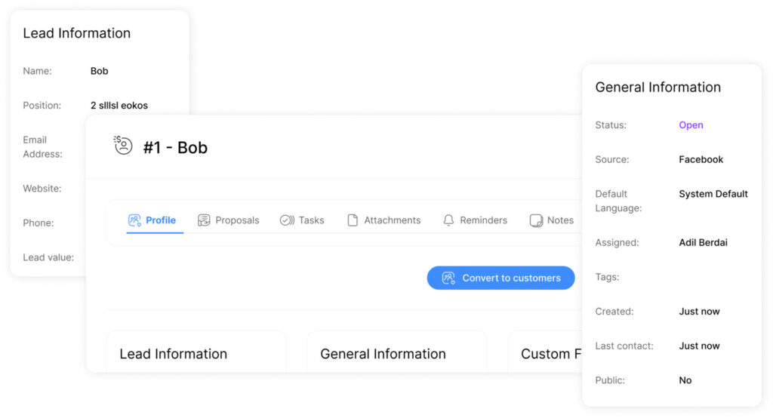Viewport: 773px width, 418px height.
Task: Click the Attachments file icon
Action: pyautogui.click(x=353, y=220)
